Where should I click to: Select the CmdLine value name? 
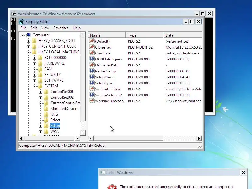pyautogui.click(x=103, y=53)
